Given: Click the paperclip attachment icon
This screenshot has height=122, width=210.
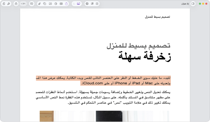Looking at the screenshot, I should point(39,4).
